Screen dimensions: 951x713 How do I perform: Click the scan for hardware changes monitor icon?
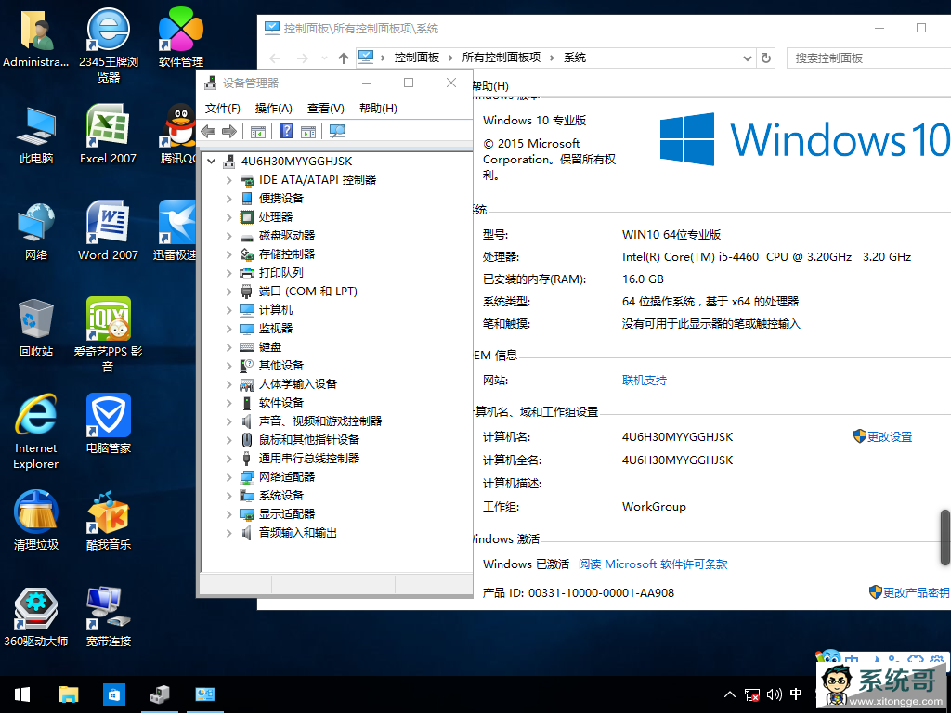[x=336, y=131]
